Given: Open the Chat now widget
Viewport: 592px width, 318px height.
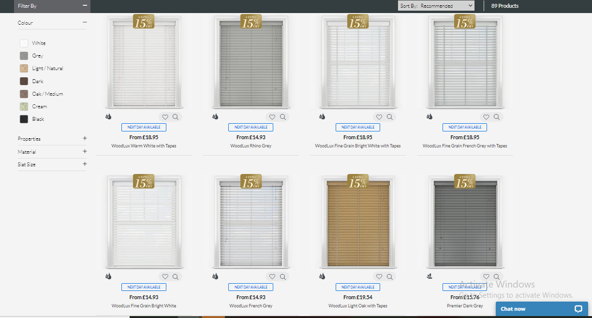Looking at the screenshot, I should (542, 309).
